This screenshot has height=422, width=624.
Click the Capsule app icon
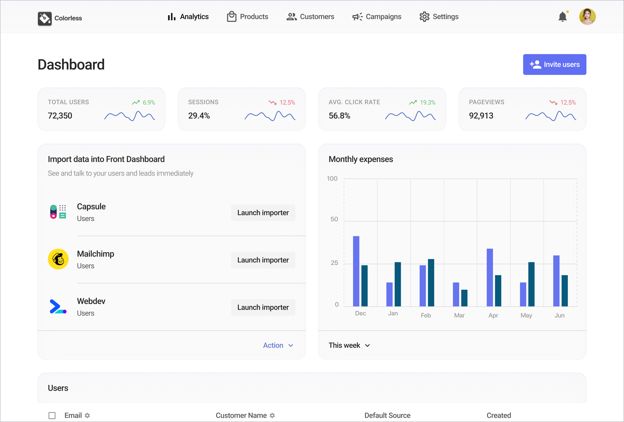58,212
